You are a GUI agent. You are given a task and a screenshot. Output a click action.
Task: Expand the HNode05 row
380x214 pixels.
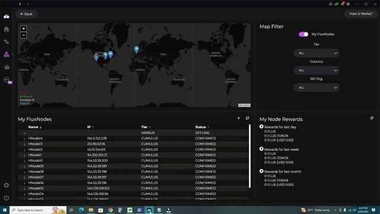[x=24, y=188]
